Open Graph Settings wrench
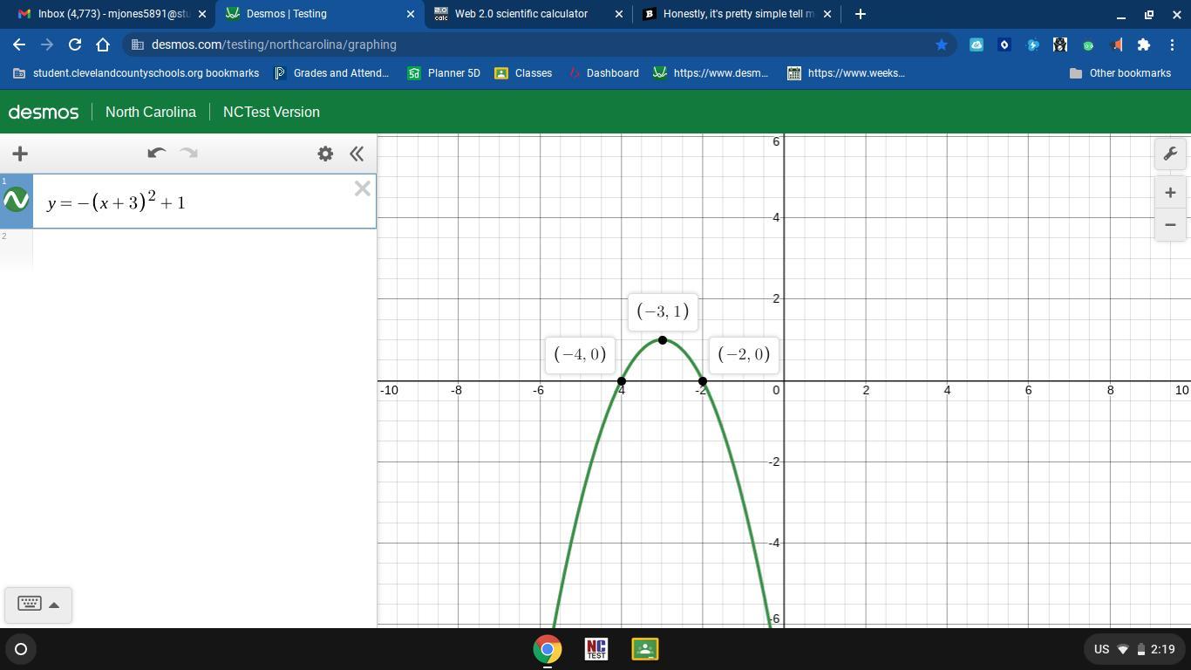This screenshot has width=1191, height=670. point(1170,154)
